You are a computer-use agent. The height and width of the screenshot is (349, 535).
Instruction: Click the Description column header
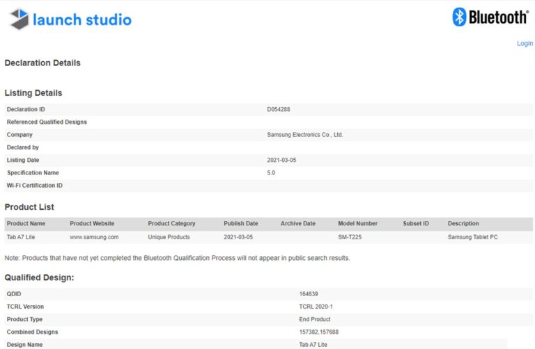point(463,223)
